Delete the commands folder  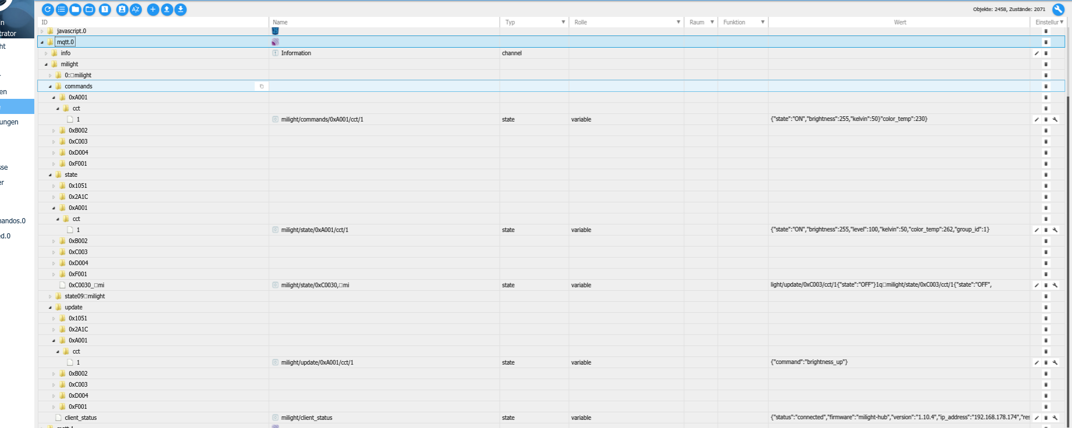point(1046,87)
